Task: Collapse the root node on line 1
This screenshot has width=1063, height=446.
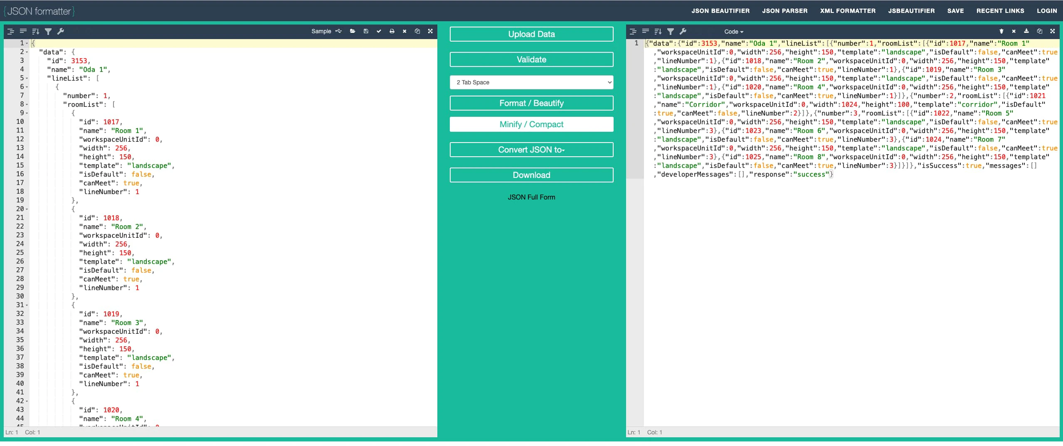Action: pyautogui.click(x=26, y=43)
